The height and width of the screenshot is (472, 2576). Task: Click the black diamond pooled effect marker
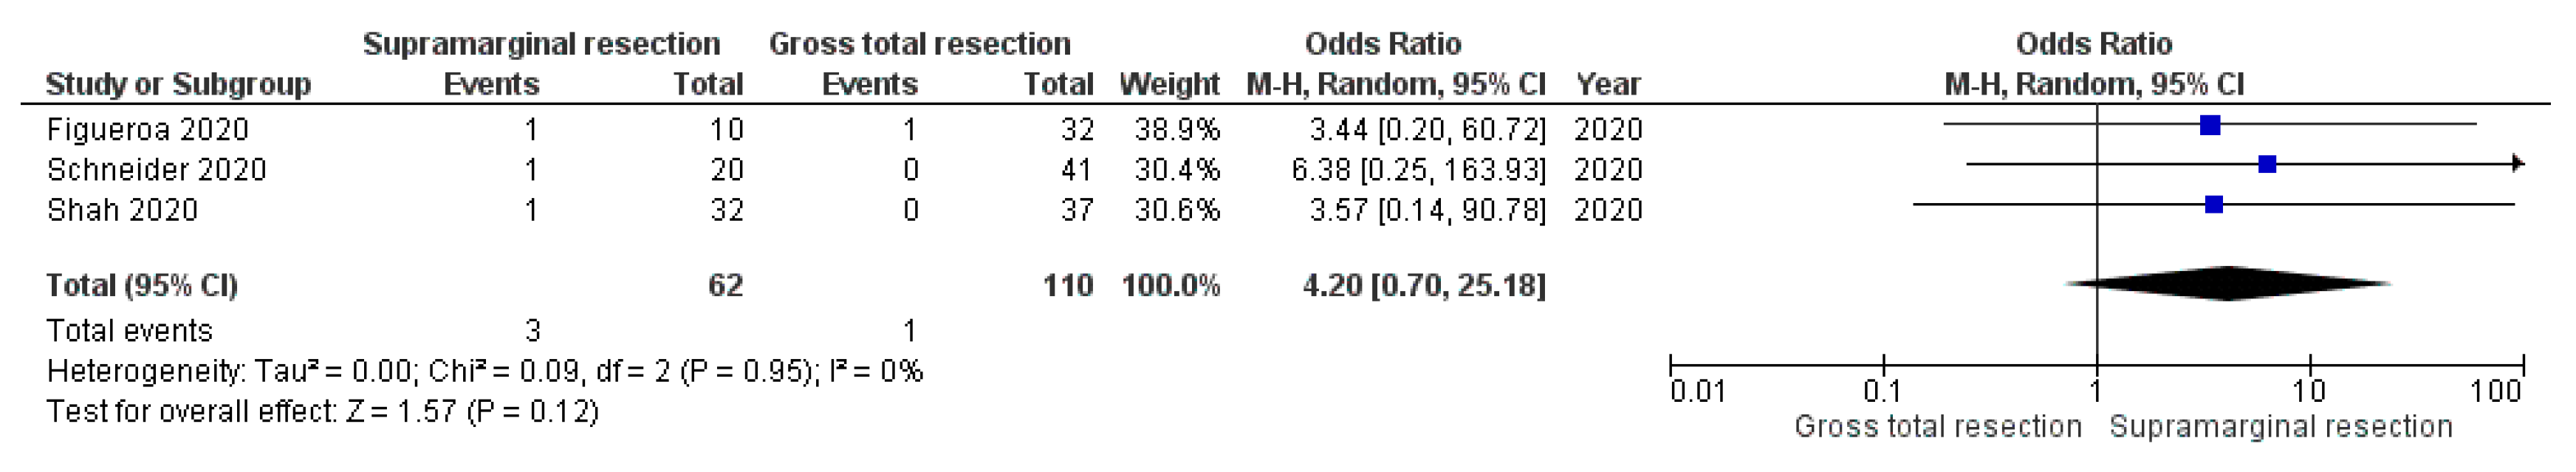[2228, 284]
